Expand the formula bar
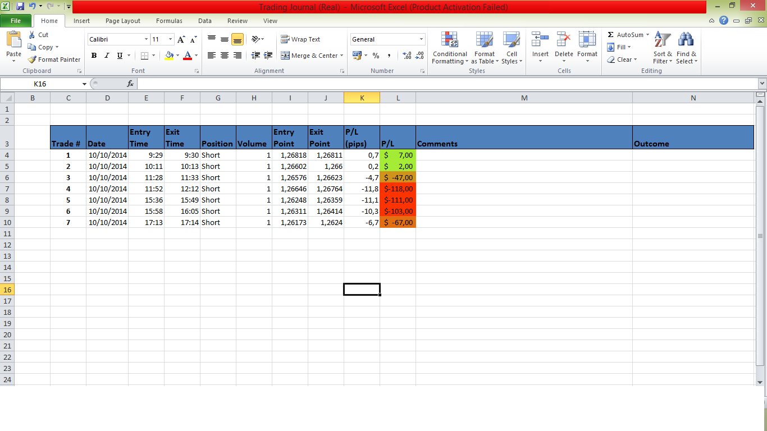The width and height of the screenshot is (767, 431). 762,84
